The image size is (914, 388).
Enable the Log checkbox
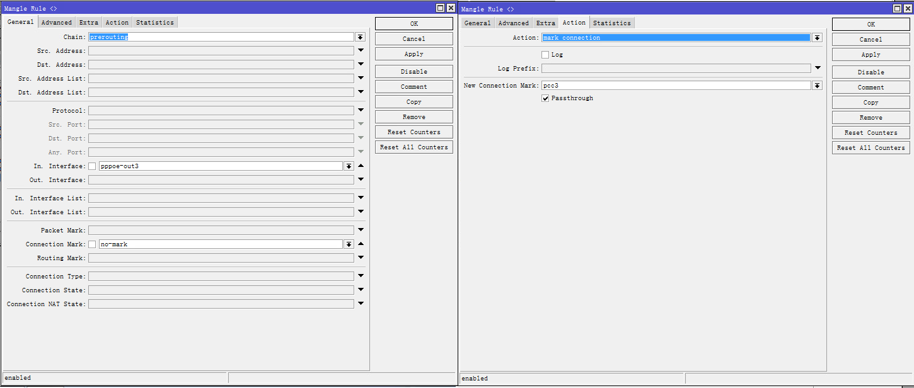pyautogui.click(x=545, y=55)
